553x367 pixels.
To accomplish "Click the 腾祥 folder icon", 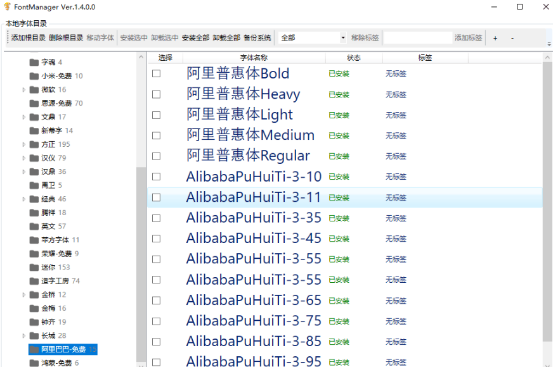I will coord(34,213).
